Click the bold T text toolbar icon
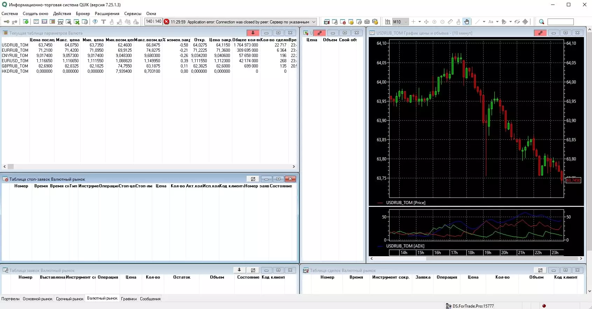The image size is (592, 309). [104, 22]
